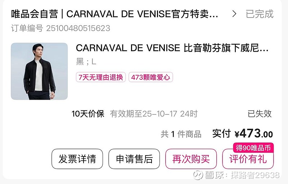Open the CARNAVAL DE VENISE store title

pos(114,14)
